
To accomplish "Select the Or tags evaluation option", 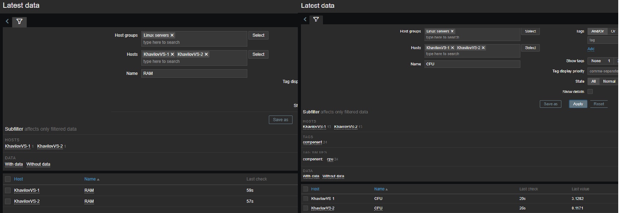I will pyautogui.click(x=613, y=31).
